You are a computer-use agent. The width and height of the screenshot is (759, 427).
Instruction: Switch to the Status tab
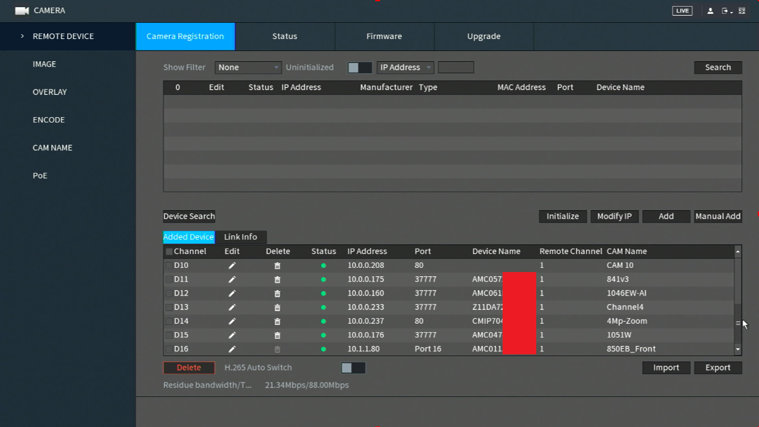pyautogui.click(x=285, y=37)
